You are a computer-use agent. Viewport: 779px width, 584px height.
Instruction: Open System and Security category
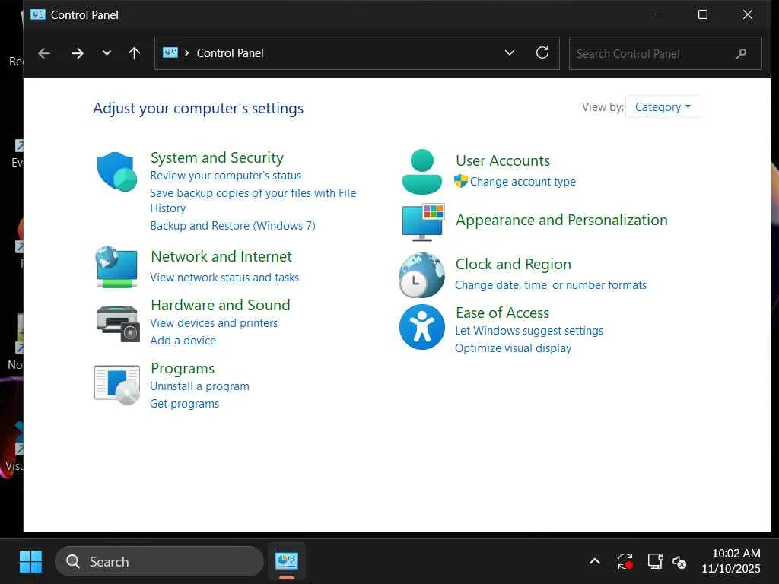pos(217,157)
